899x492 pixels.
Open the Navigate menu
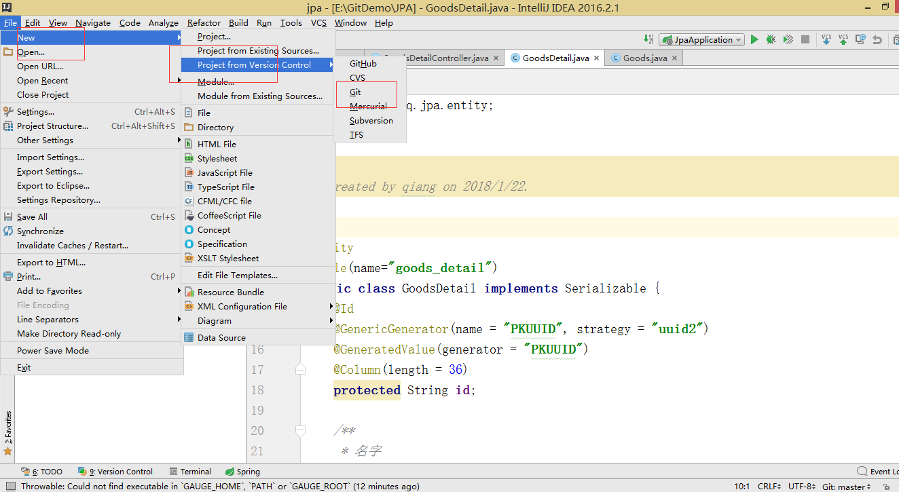pos(93,23)
